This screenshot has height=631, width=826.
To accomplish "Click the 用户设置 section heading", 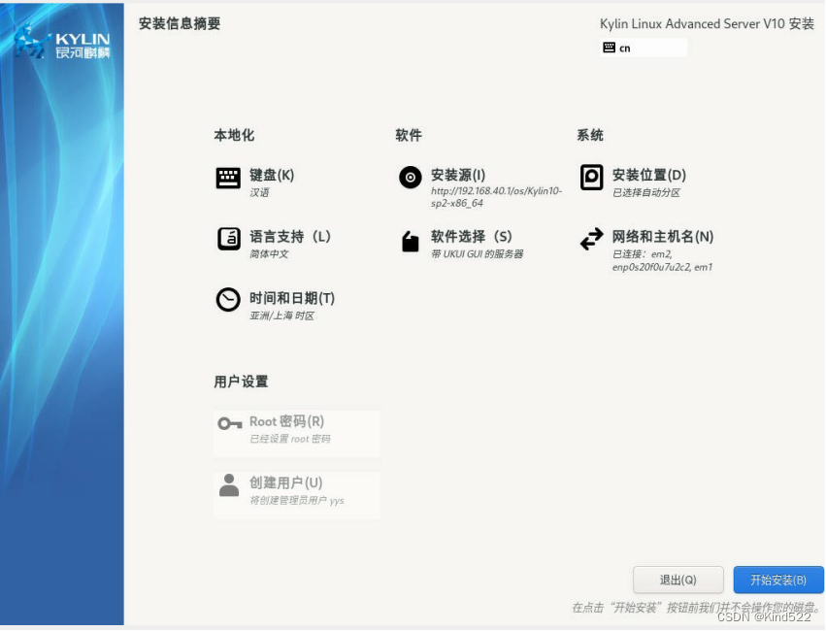I will (241, 382).
